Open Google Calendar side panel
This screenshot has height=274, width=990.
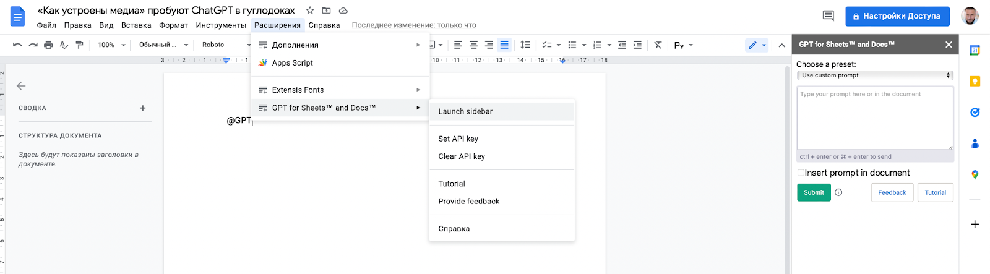coord(975,51)
